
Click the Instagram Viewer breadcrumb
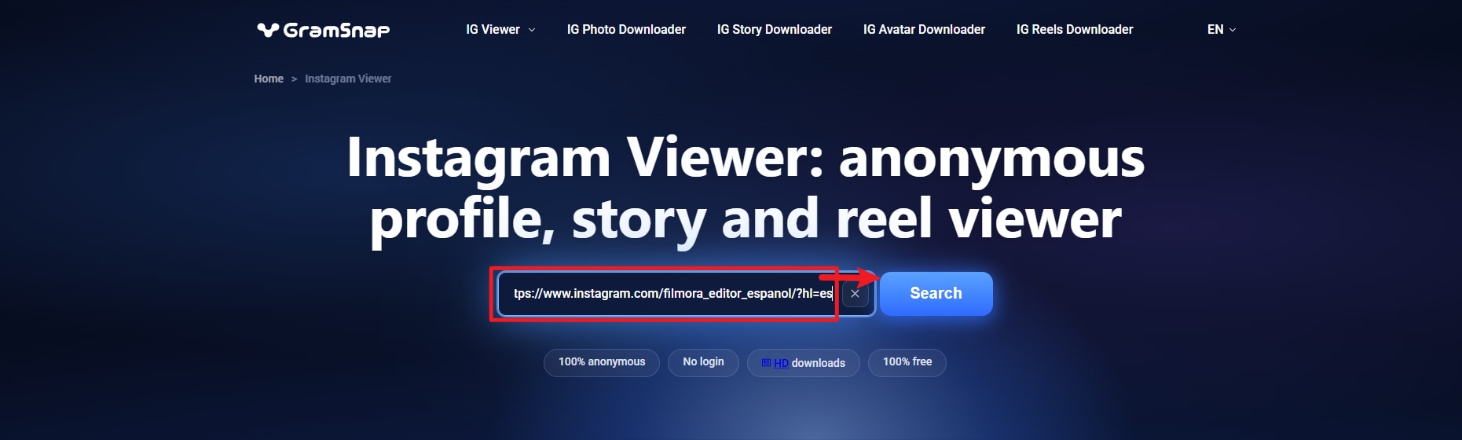point(348,79)
